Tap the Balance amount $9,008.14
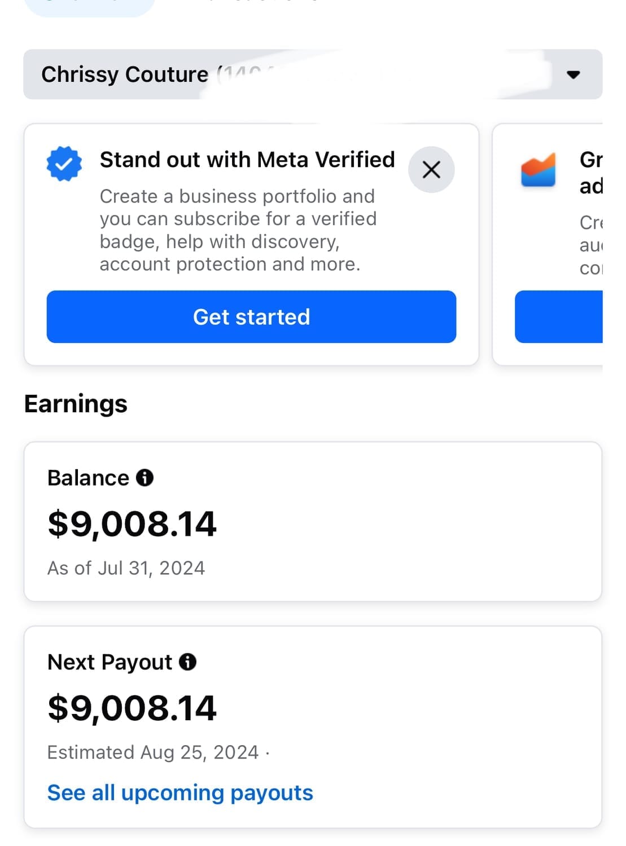The height and width of the screenshot is (846, 626). (132, 523)
